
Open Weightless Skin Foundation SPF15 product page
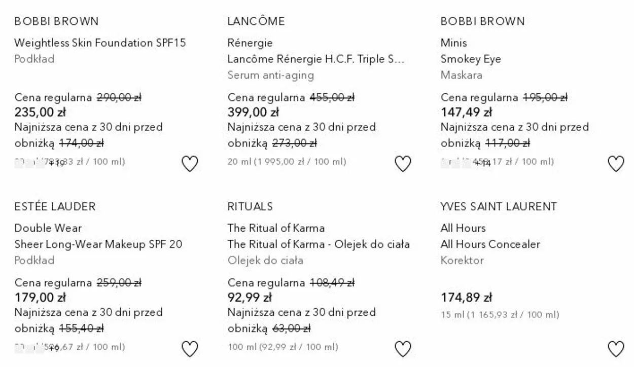coord(100,43)
